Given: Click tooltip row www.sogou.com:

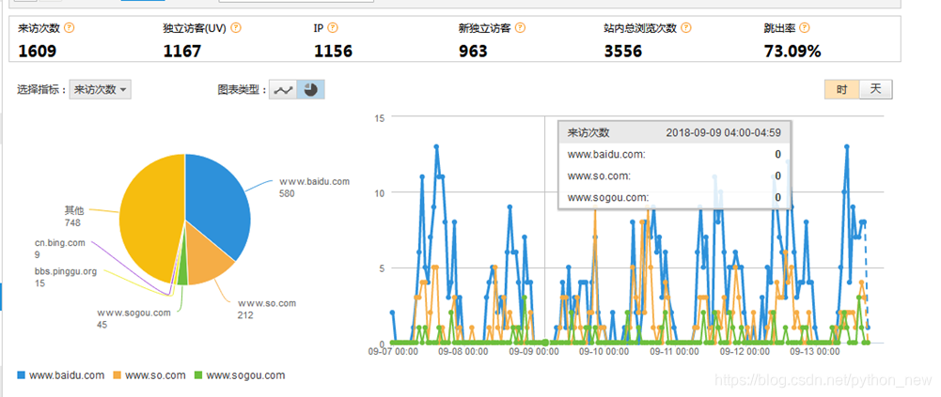Looking at the screenshot, I should 675,198.
